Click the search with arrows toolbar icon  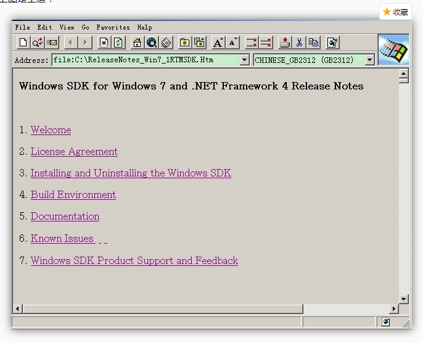point(38,43)
